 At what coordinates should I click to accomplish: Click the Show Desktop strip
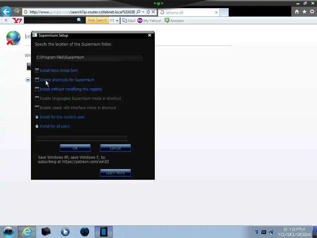315,232
